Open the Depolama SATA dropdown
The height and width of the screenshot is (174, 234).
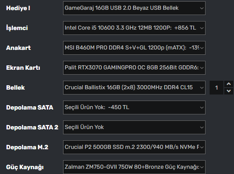[134, 107]
